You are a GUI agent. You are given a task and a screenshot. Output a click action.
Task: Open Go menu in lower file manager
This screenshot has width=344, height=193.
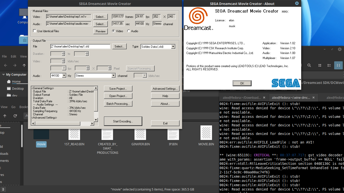[13, 107]
